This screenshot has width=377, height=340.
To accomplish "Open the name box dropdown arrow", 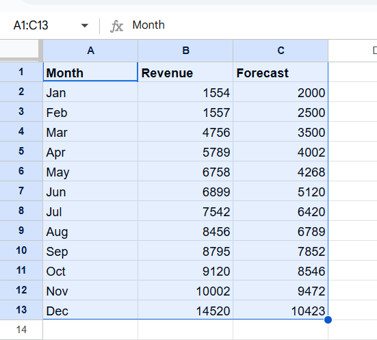I will click(x=85, y=25).
